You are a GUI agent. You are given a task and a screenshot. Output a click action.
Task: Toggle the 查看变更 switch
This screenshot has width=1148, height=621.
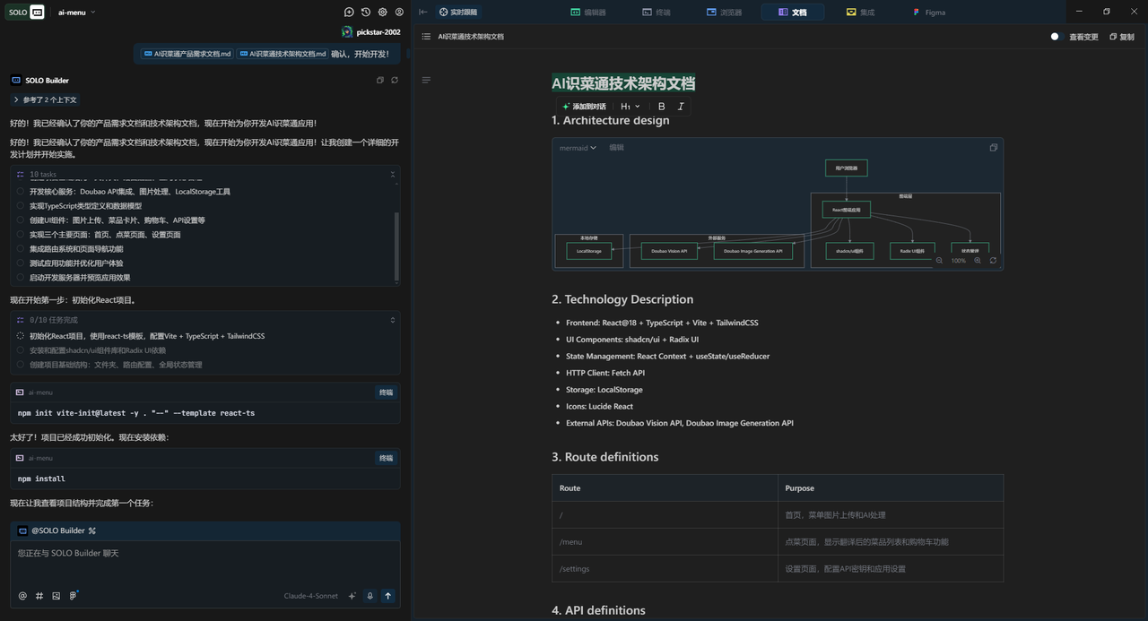tap(1057, 37)
